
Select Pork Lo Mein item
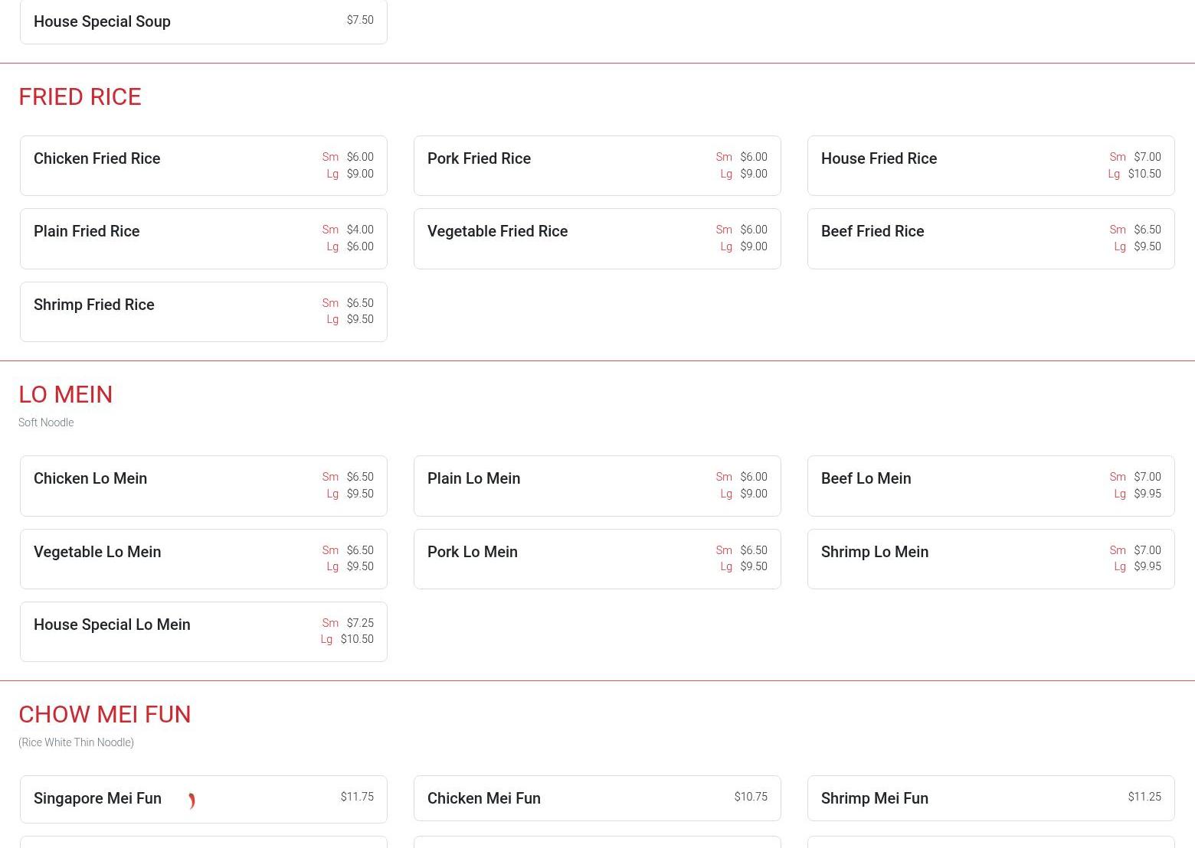[597, 559]
